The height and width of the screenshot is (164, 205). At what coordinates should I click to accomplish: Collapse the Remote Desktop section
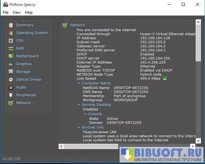point(79,105)
